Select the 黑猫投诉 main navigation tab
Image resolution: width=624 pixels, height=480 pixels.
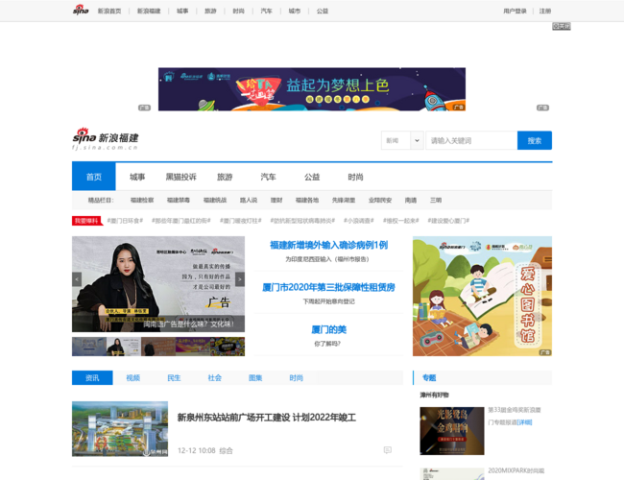(x=180, y=177)
